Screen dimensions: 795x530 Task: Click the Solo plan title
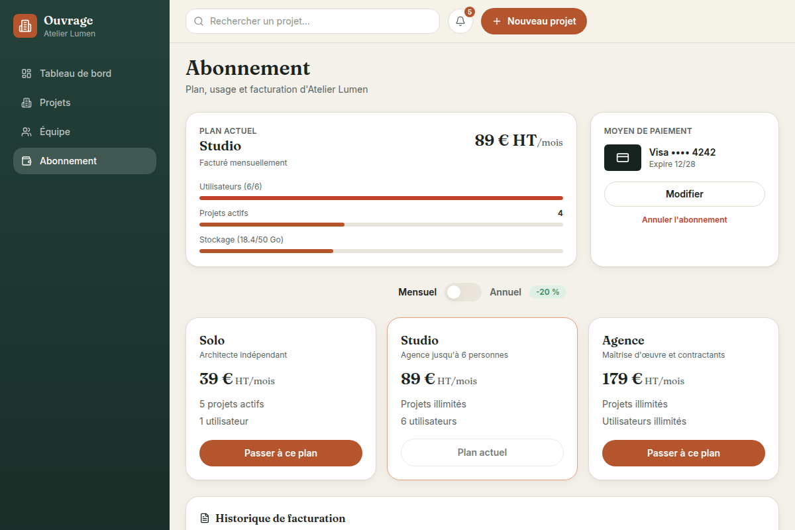coord(212,341)
